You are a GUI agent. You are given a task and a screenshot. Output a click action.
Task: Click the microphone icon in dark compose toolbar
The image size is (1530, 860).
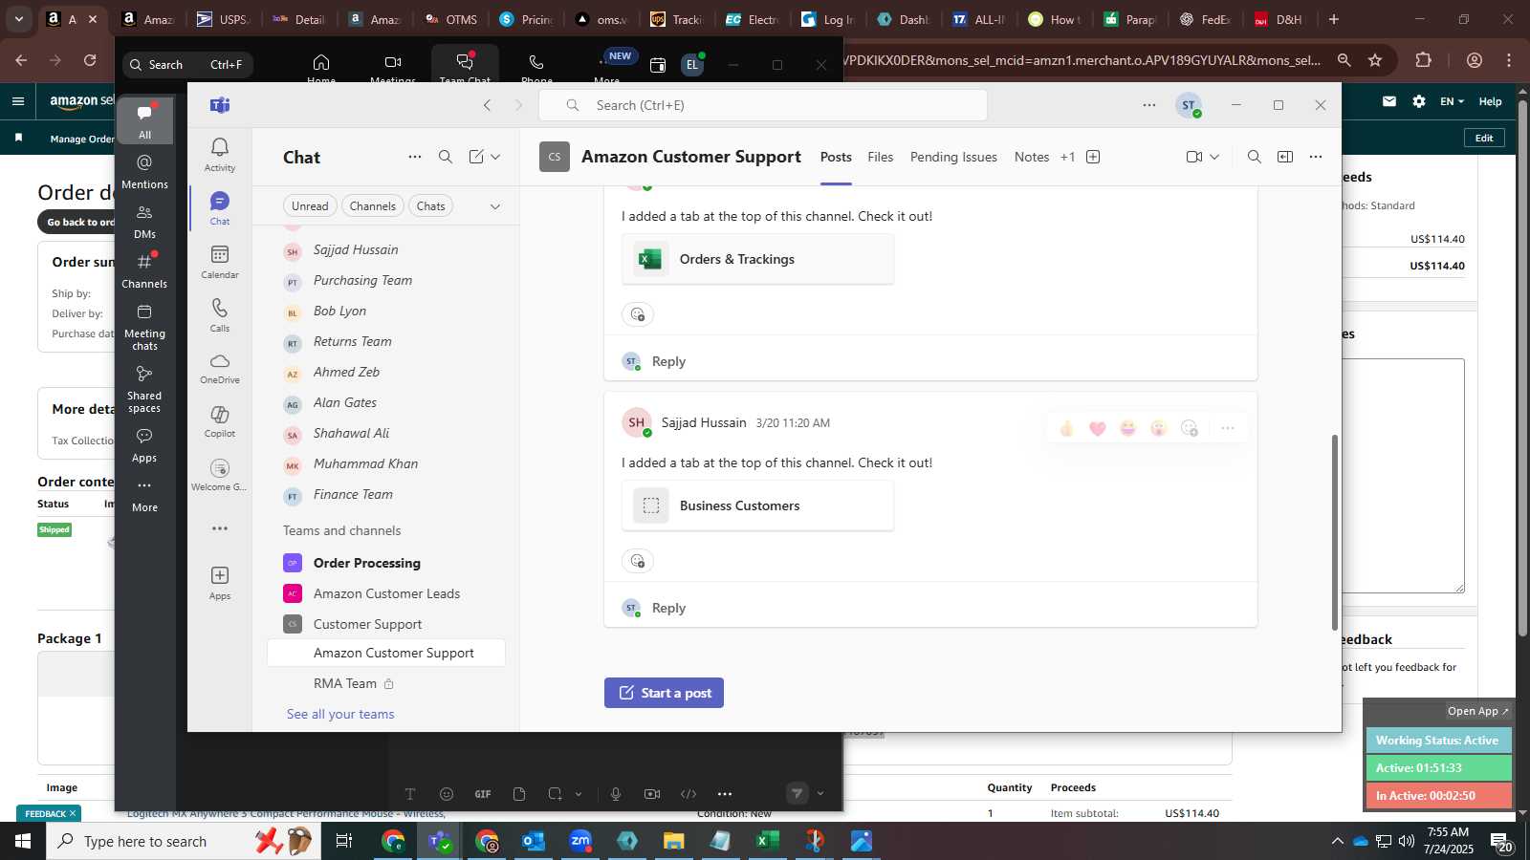pos(616,794)
